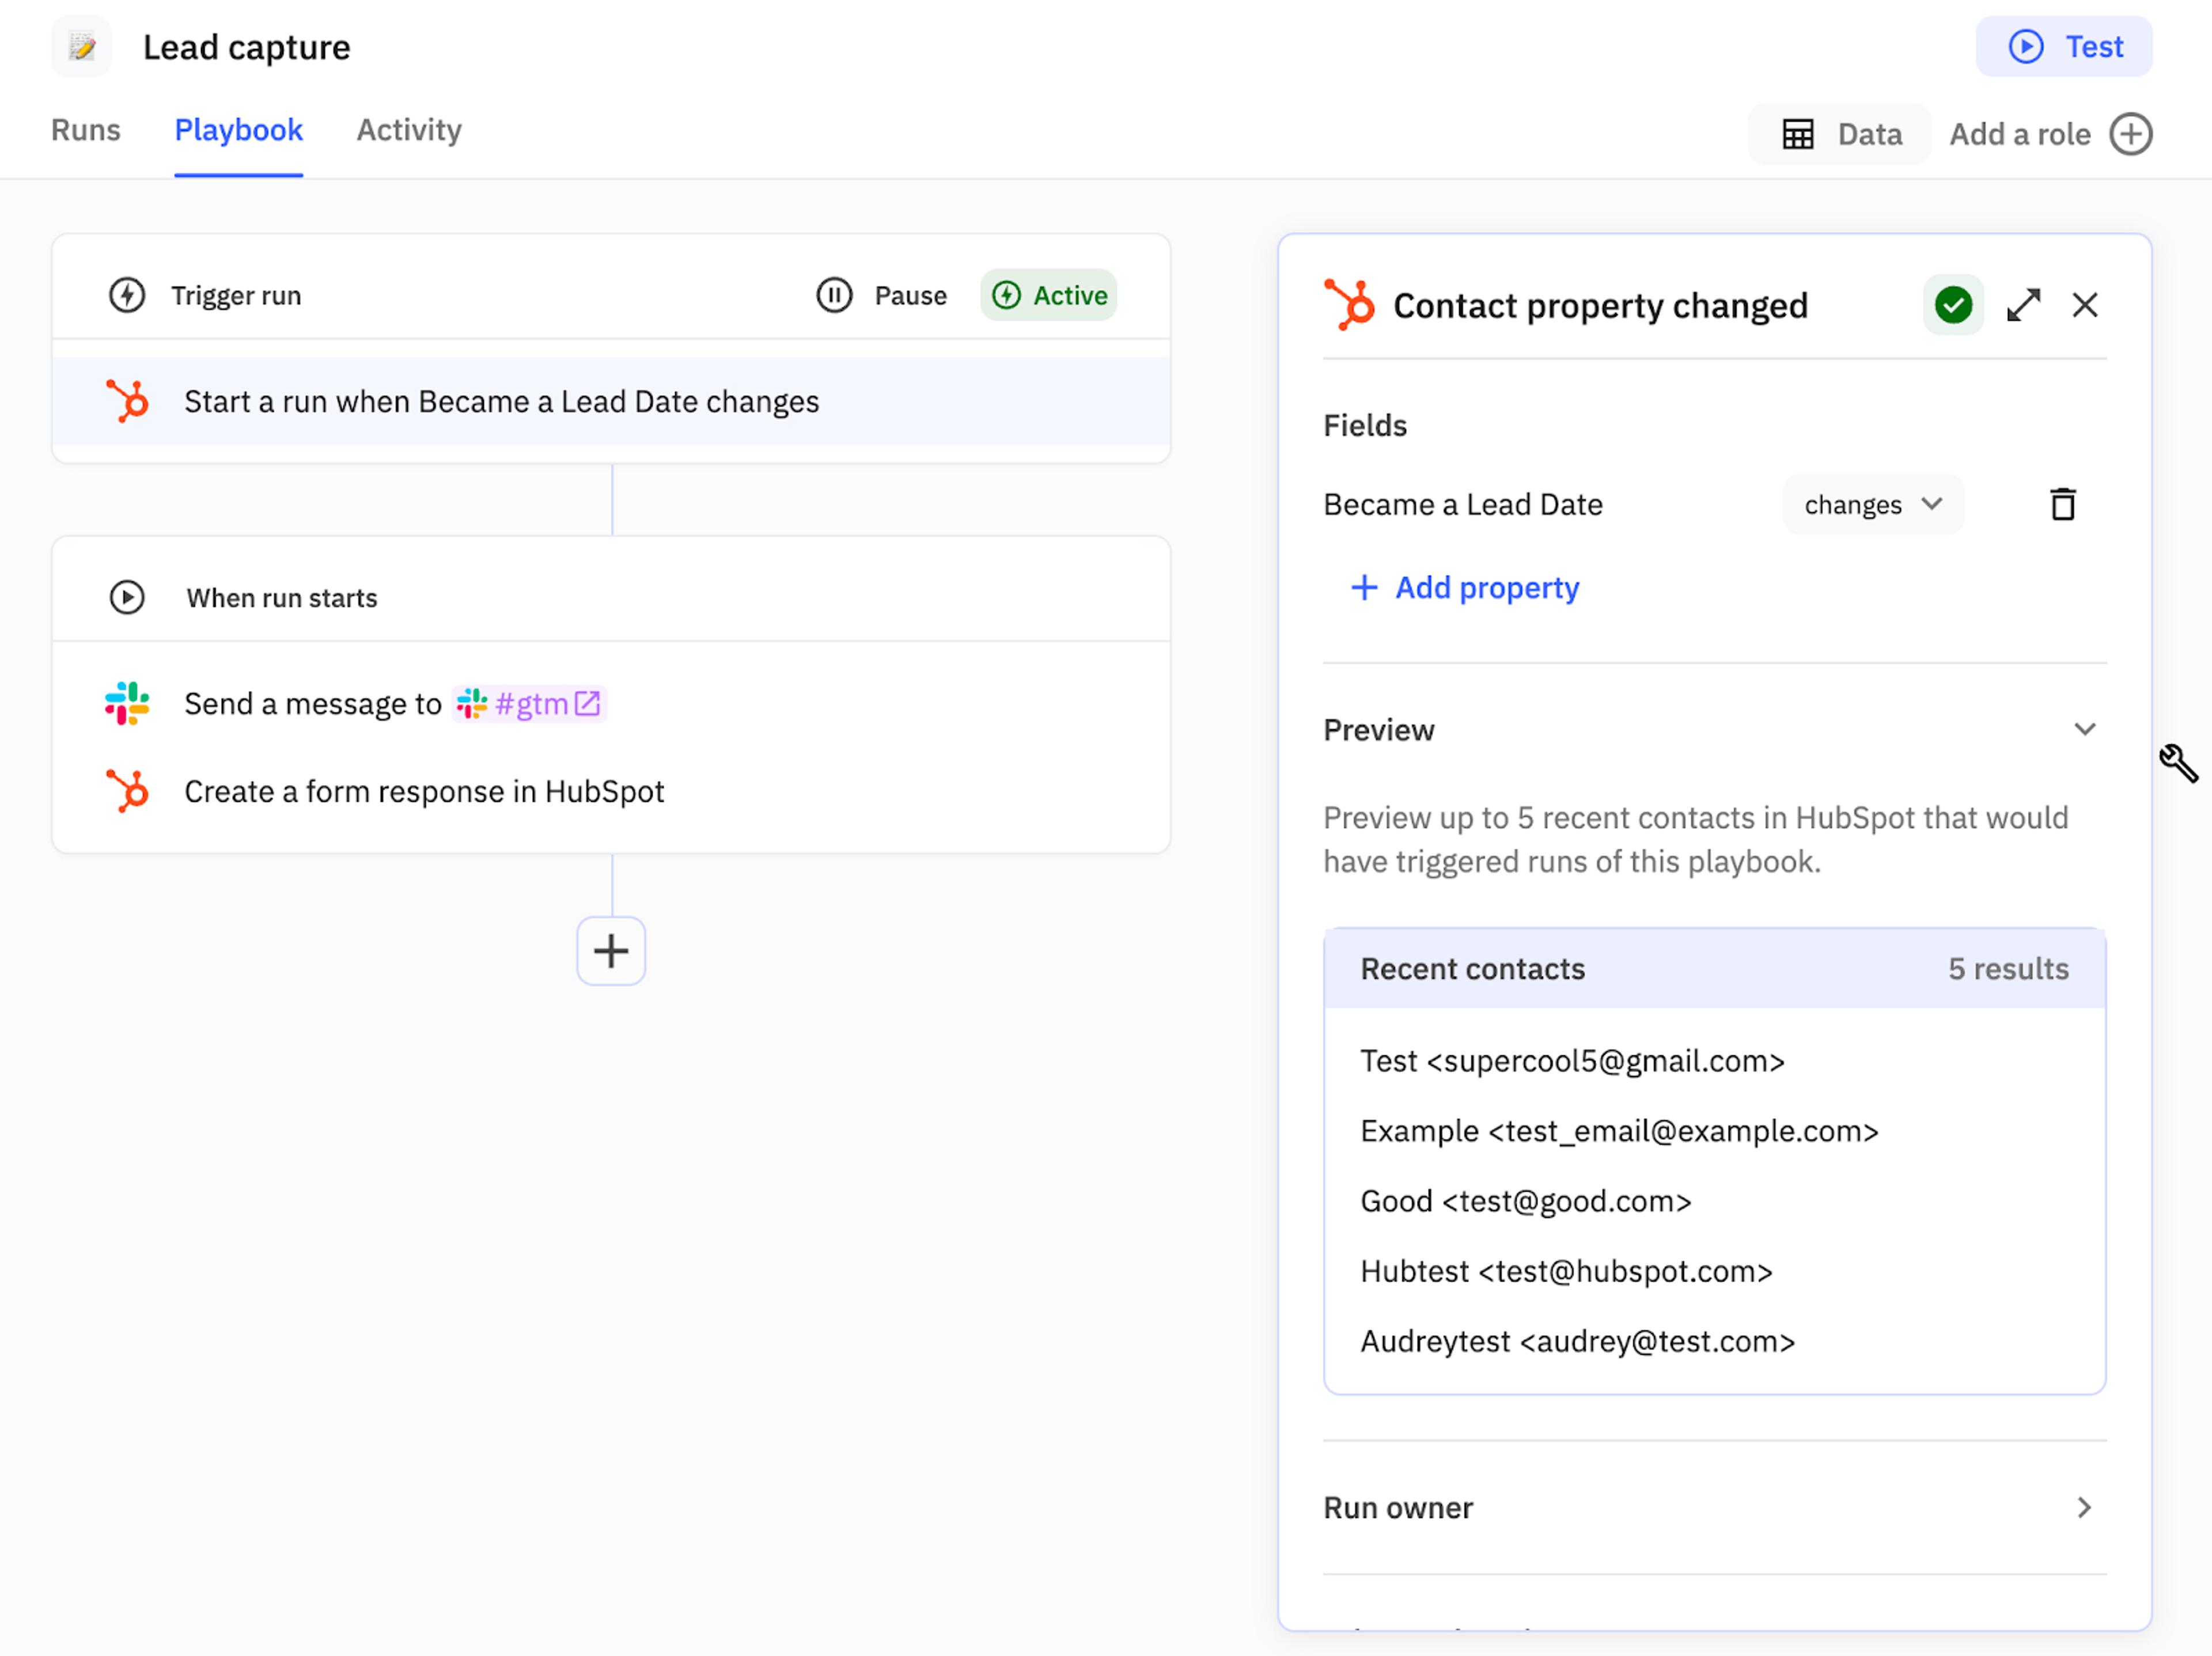Pause the trigger run
2212x1656 pixels.
882,296
